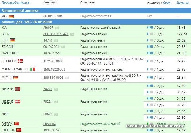This screenshot has width=191, height=133.
Task: Open FEBI article 14741
Action: (48, 40)
